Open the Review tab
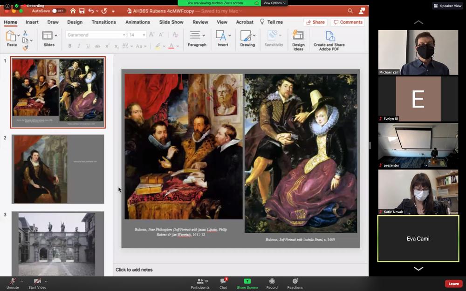This screenshot has height=291, width=466. [200, 22]
